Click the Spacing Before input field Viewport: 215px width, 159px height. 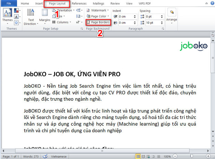153,17
